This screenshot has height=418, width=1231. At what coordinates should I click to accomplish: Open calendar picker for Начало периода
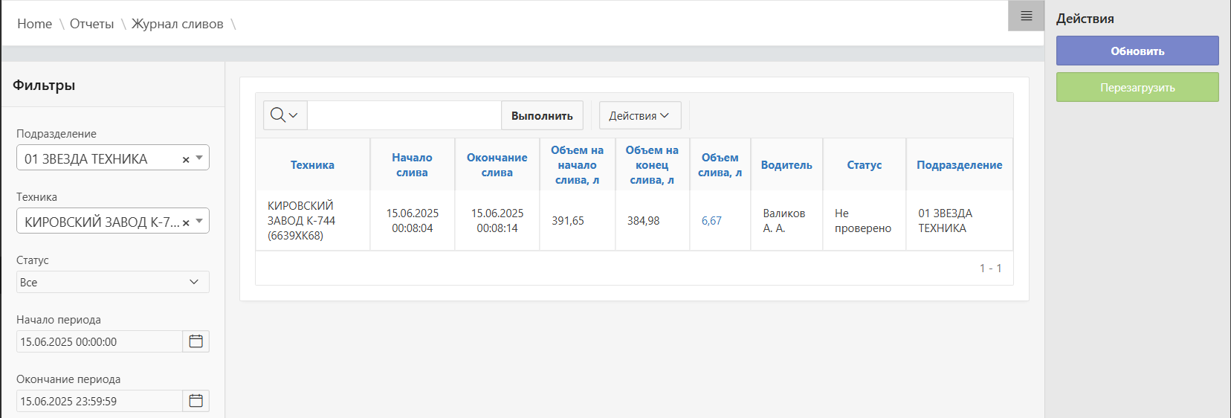click(x=196, y=341)
